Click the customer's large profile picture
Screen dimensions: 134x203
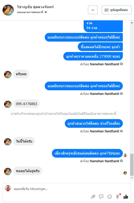(8, 10)
